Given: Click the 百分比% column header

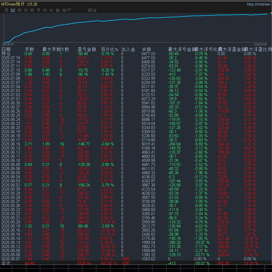Looking at the screenshot, I should click(x=110, y=49).
